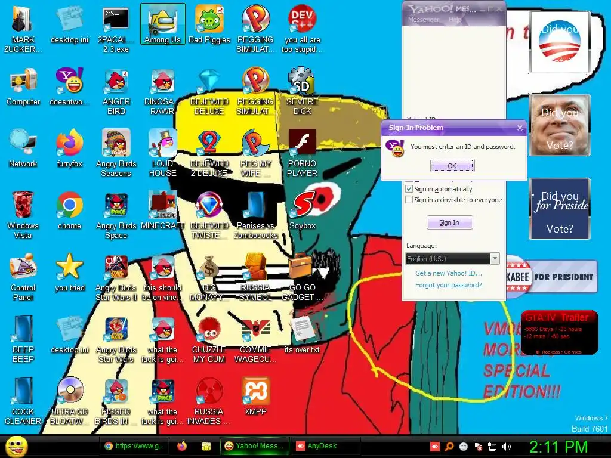The width and height of the screenshot is (611, 458).
Task: Switch to AnyDesk taskbar button
Action: 325,446
